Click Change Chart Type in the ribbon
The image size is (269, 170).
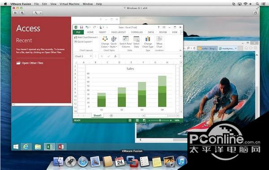point(148,42)
